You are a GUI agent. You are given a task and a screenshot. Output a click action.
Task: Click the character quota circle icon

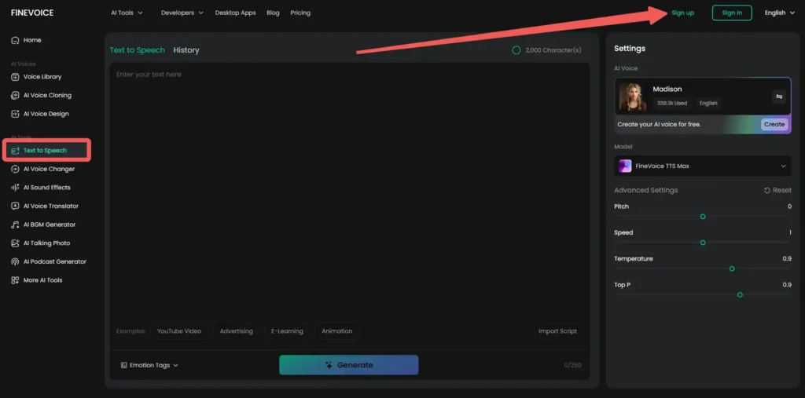tap(516, 50)
